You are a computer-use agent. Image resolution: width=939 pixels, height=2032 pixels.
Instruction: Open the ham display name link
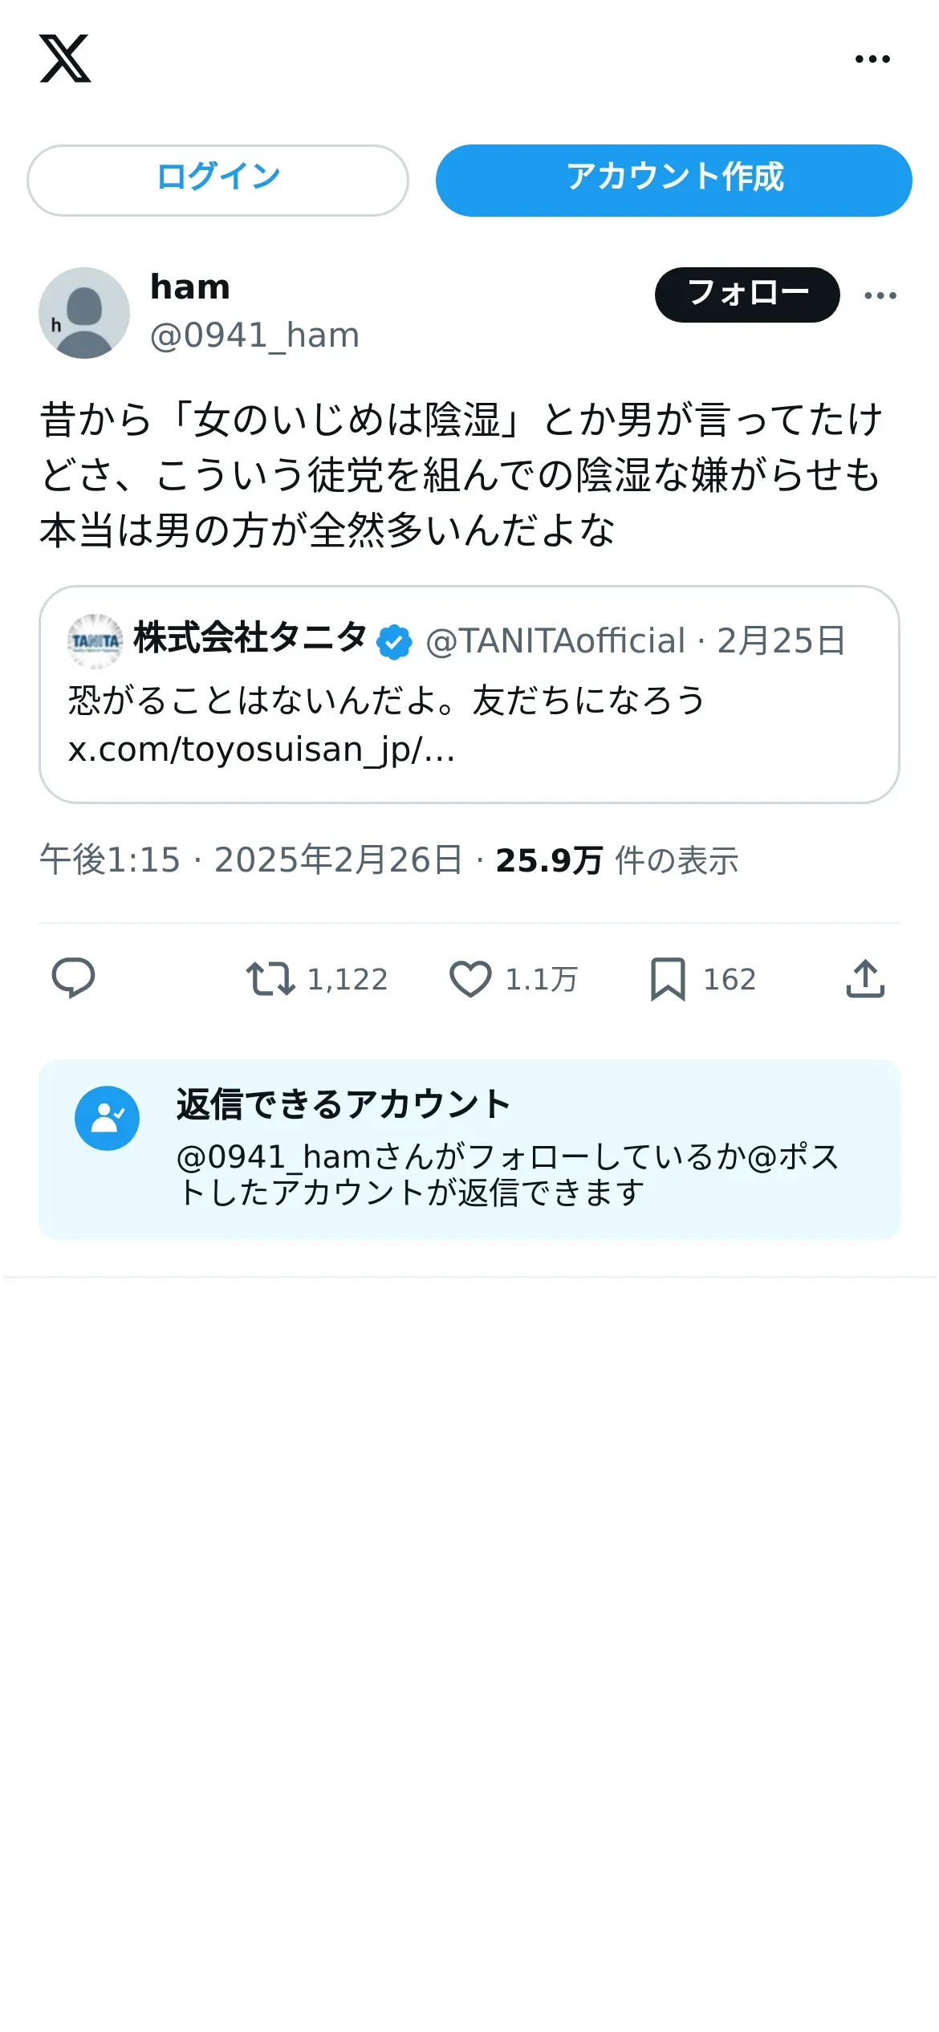(190, 287)
